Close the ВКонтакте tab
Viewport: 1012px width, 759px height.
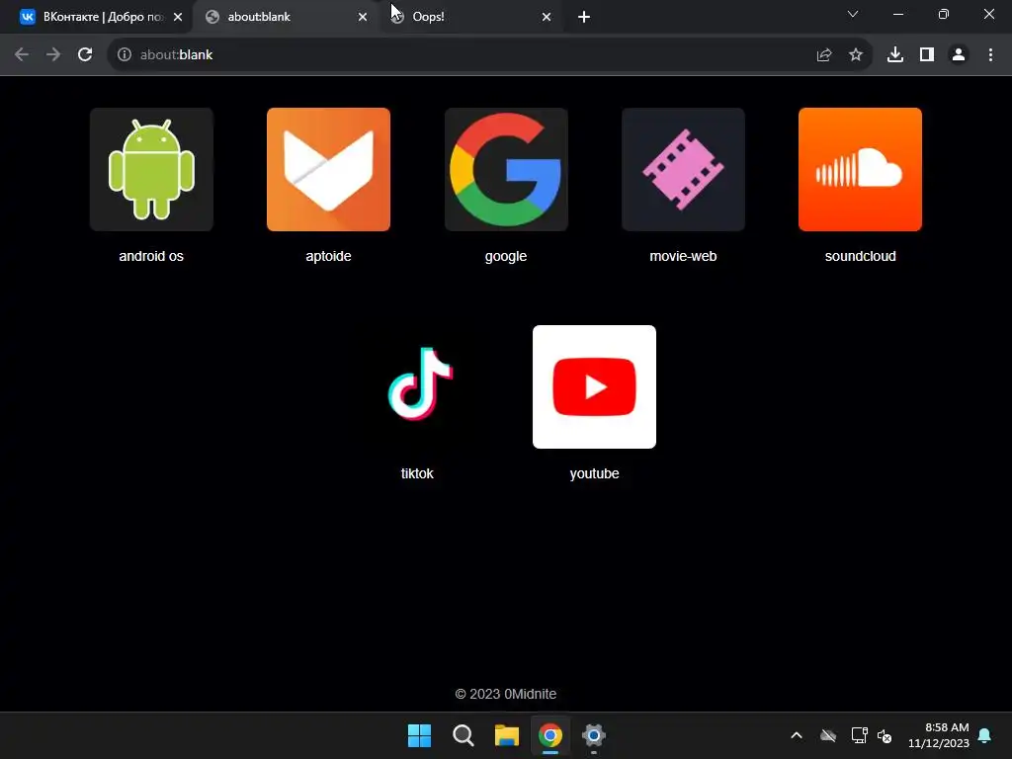point(178,17)
